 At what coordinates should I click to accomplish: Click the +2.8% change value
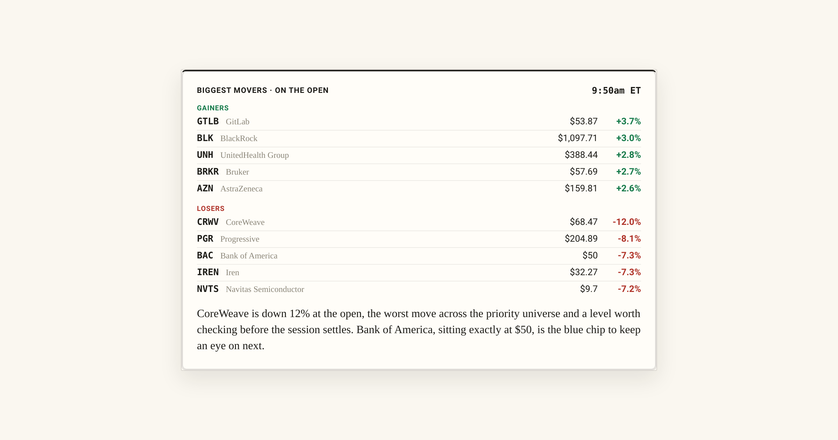pyautogui.click(x=628, y=155)
